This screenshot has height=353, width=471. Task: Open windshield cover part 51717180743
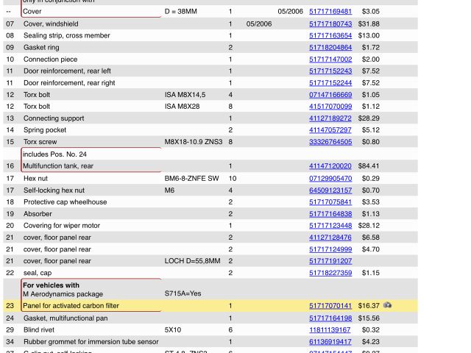[x=330, y=24]
